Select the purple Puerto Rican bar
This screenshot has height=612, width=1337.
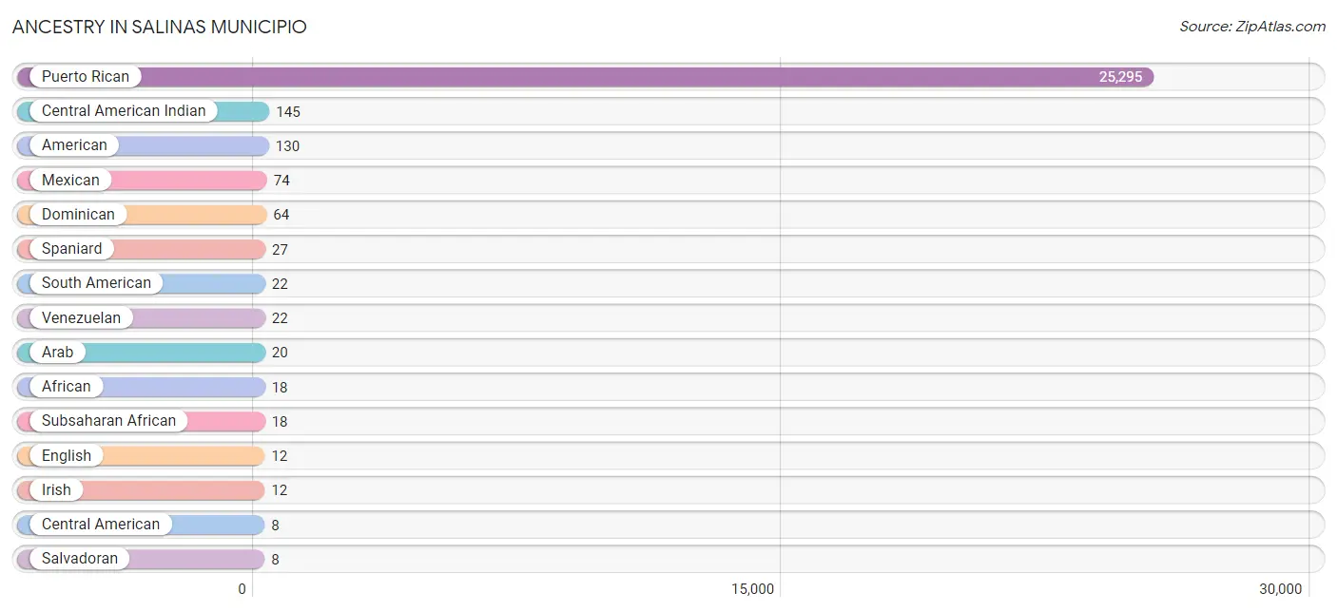click(x=586, y=77)
